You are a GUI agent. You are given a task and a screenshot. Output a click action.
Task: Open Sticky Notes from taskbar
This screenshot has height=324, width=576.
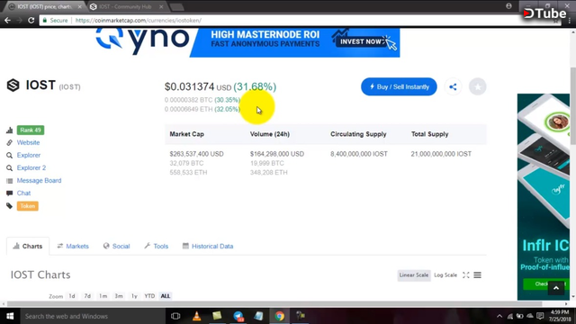pyautogui.click(x=217, y=316)
